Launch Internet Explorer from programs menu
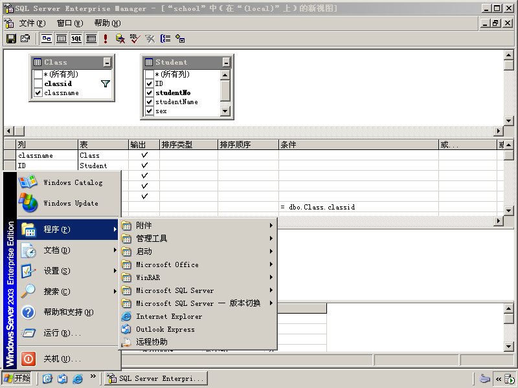 pyautogui.click(x=197, y=316)
